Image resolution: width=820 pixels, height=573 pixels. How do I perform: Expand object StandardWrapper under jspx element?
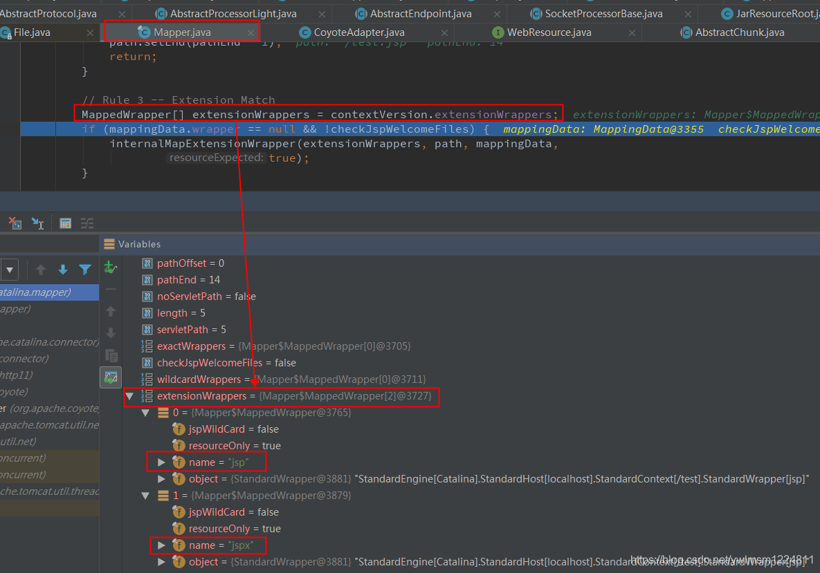coord(162,562)
